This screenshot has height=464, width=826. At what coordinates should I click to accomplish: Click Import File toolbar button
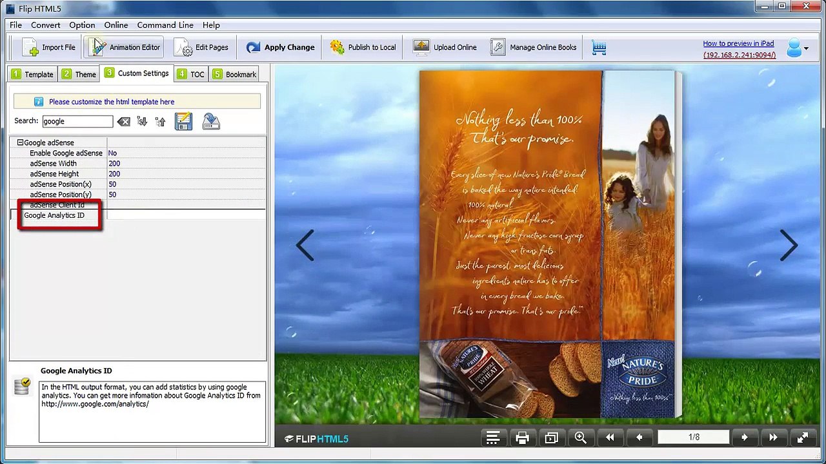coord(49,47)
